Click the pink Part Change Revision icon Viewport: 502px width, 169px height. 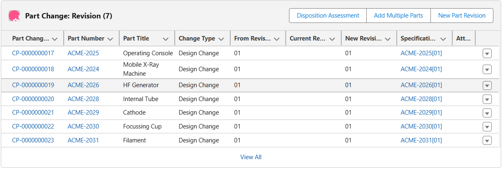[14, 16]
